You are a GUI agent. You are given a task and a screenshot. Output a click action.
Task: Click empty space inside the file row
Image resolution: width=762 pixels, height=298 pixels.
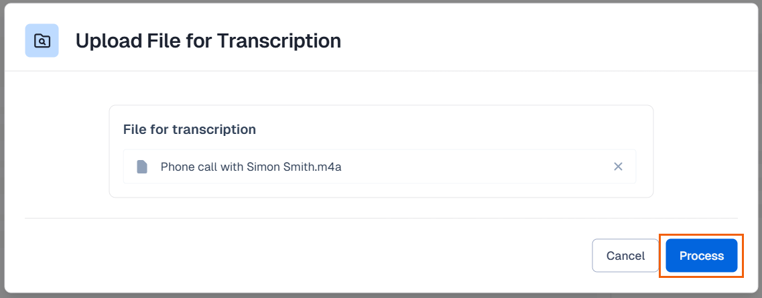point(469,167)
